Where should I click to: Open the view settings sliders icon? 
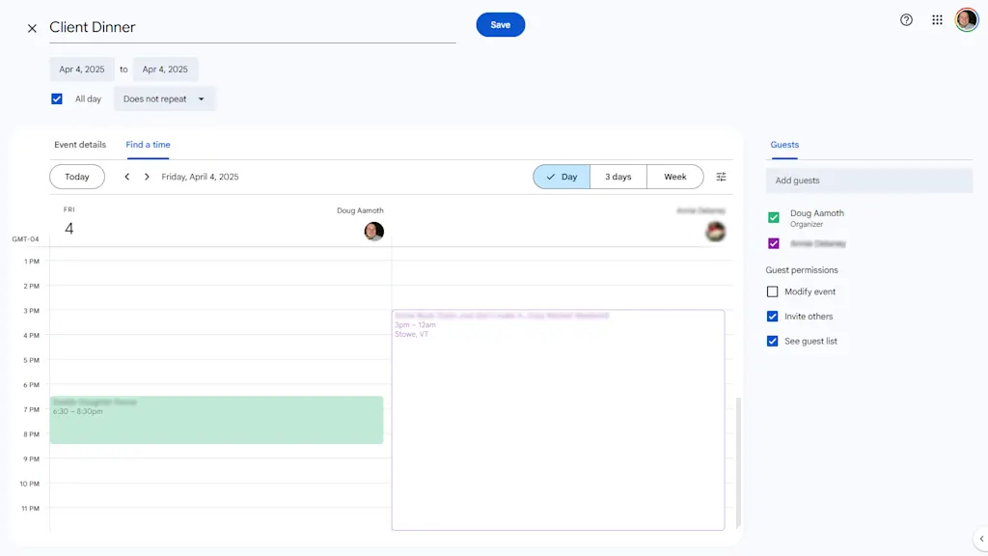721,177
